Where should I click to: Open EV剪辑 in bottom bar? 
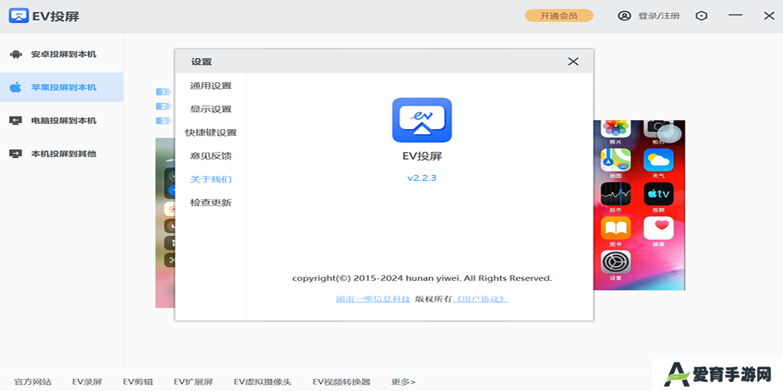tap(138, 382)
